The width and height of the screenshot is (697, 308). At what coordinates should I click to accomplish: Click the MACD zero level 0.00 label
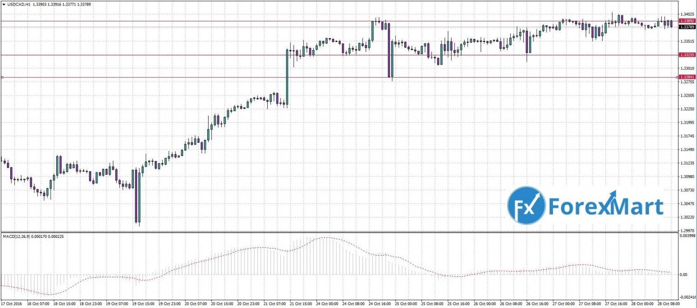683,275
